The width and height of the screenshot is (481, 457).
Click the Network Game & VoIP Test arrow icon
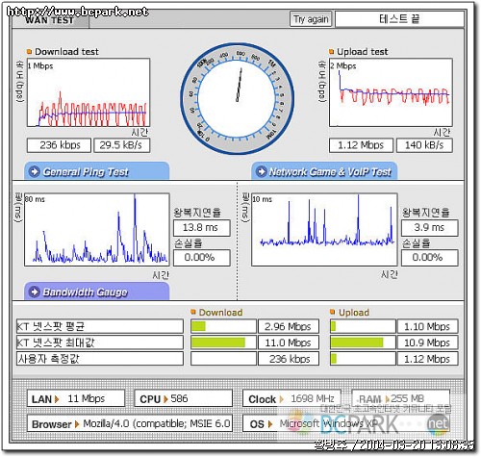coord(262,171)
